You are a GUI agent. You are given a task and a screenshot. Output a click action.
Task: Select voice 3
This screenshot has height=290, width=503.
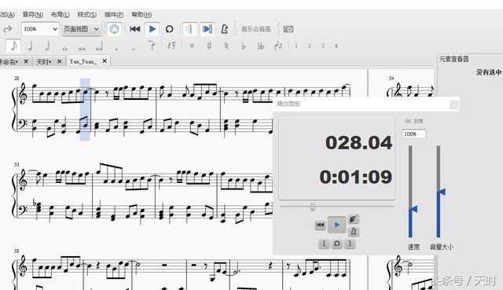[x=323, y=46]
